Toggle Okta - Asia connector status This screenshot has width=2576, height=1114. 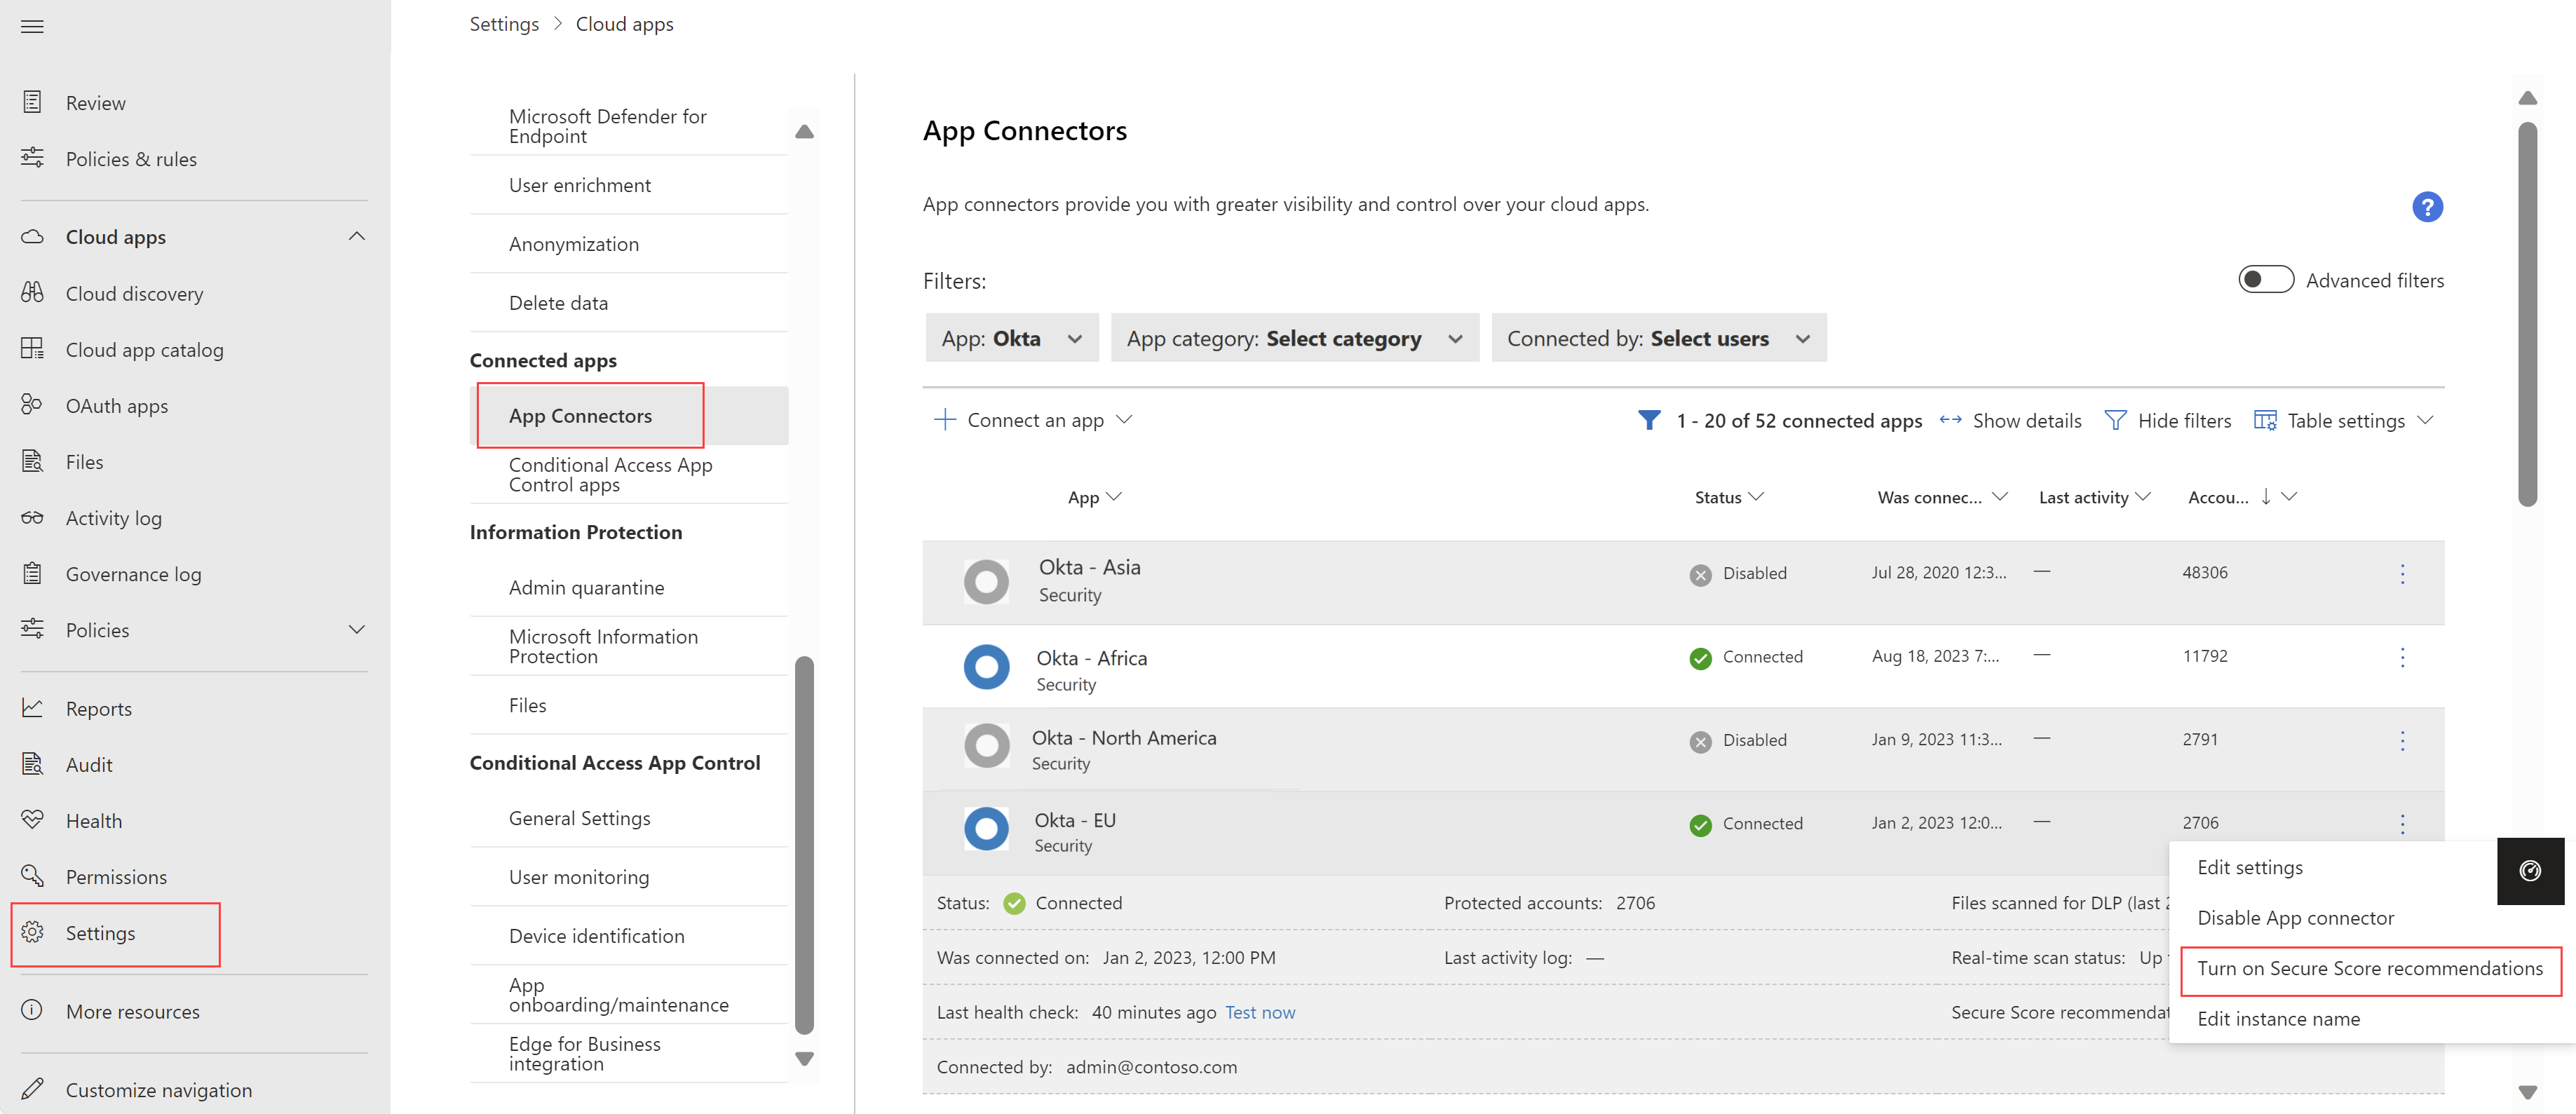(2402, 575)
